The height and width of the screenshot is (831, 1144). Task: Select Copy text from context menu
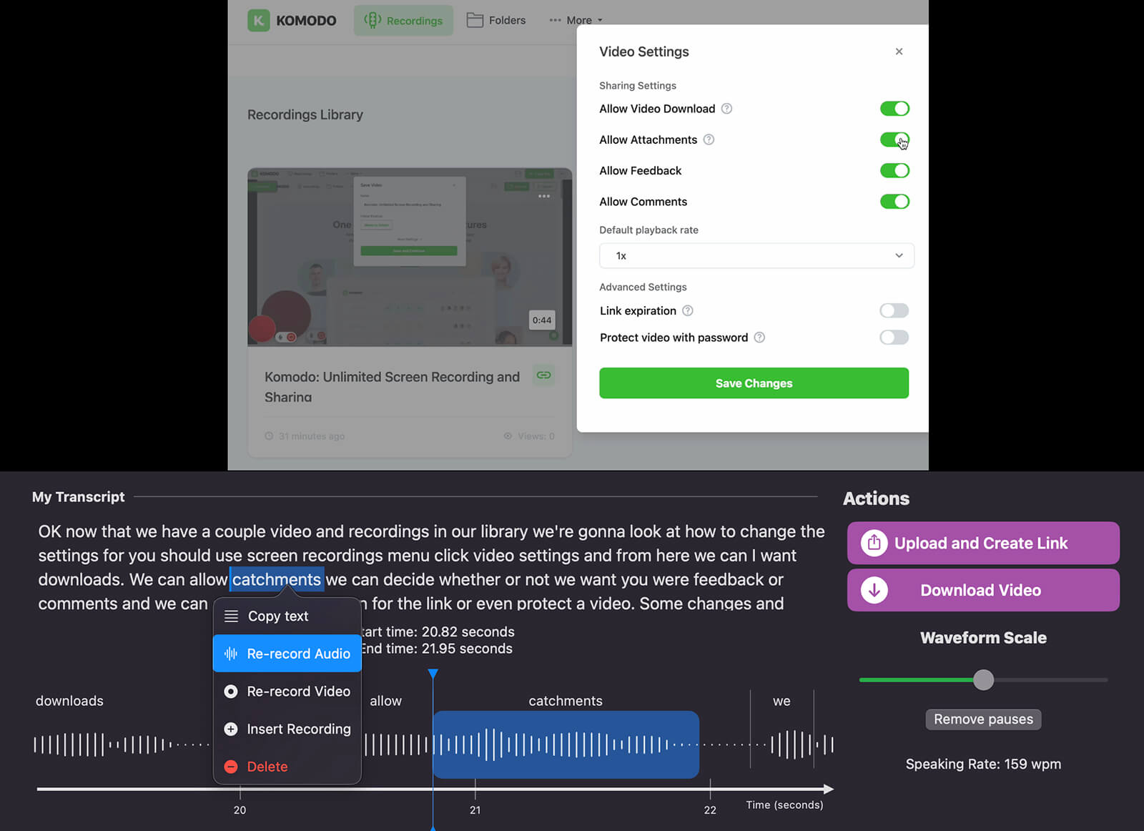287,616
